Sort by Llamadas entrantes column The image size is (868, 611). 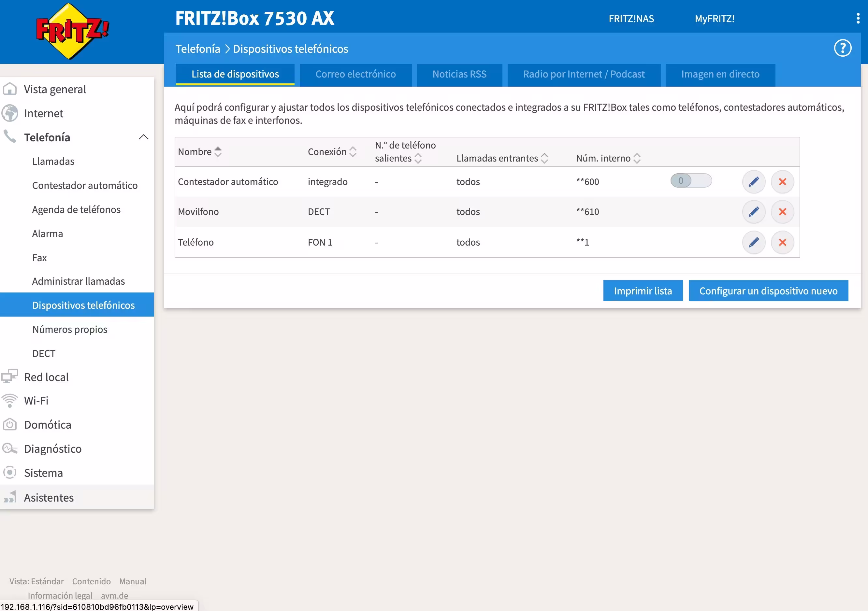(544, 158)
